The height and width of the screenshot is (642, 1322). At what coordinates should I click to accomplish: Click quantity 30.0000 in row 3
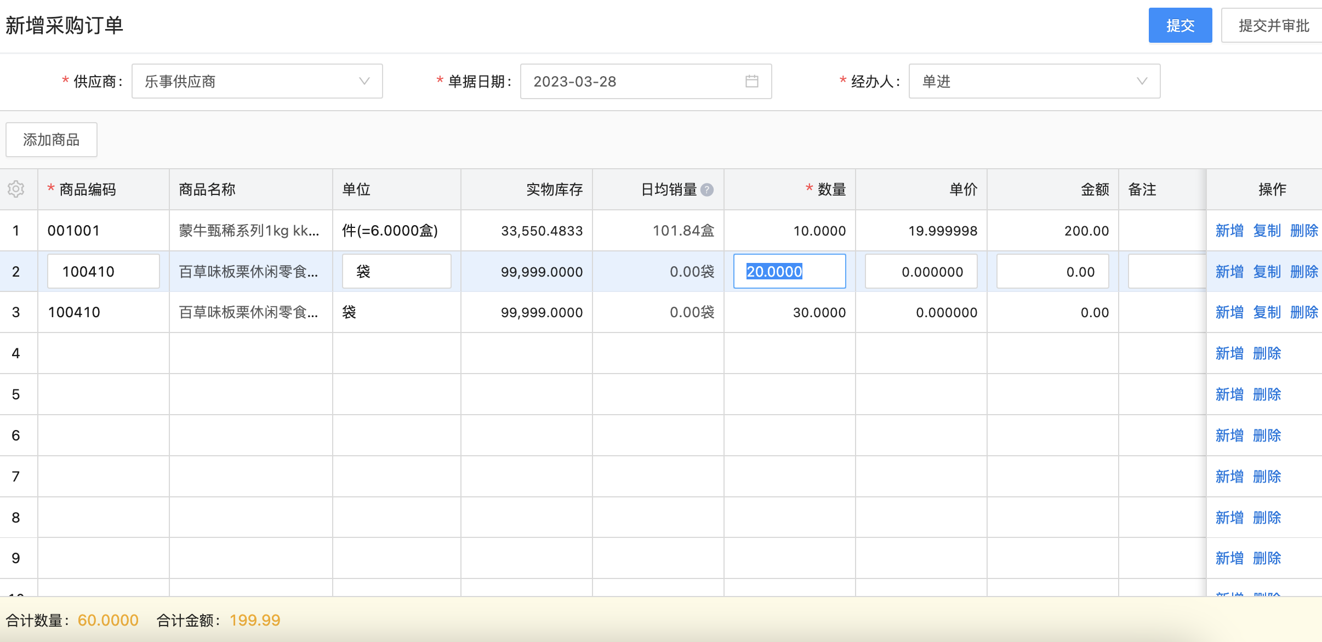[819, 312]
